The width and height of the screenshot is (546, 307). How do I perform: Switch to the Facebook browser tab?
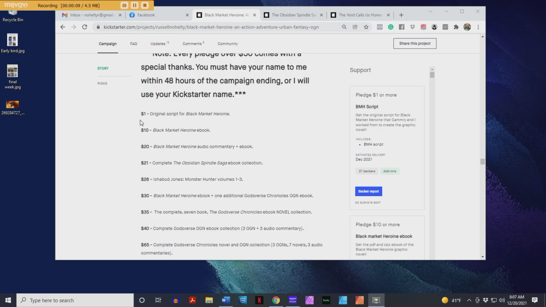146,15
